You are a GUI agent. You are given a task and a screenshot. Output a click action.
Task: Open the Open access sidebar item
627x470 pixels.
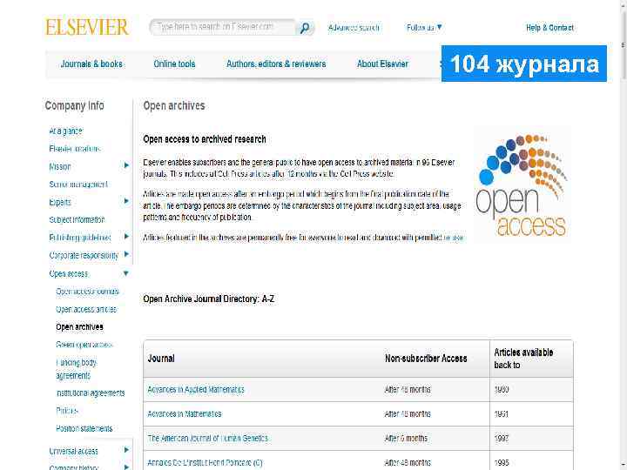coord(69,274)
